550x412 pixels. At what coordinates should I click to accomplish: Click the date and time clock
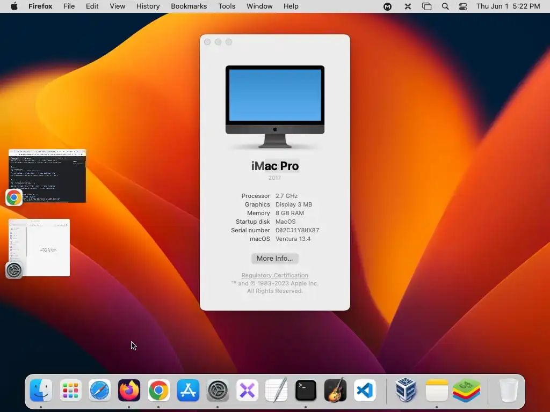click(x=508, y=6)
